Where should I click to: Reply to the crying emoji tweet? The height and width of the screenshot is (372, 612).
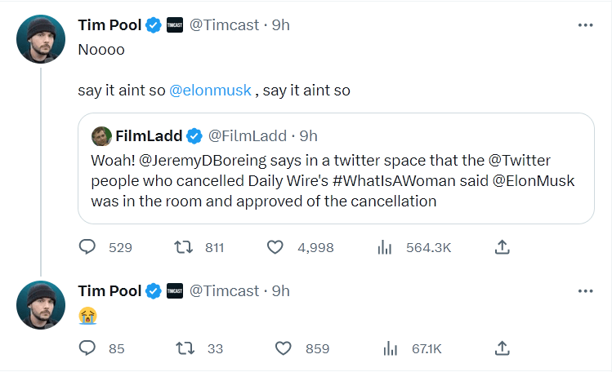coord(87,348)
